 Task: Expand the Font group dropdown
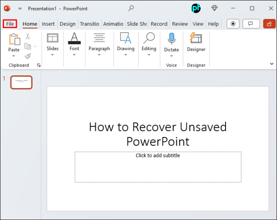tap(74, 55)
